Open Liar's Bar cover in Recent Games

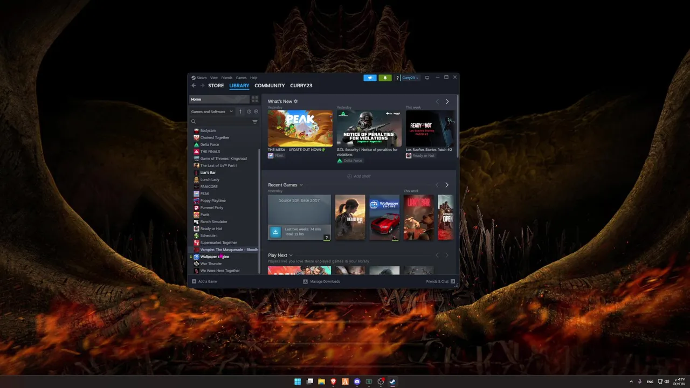(x=419, y=217)
